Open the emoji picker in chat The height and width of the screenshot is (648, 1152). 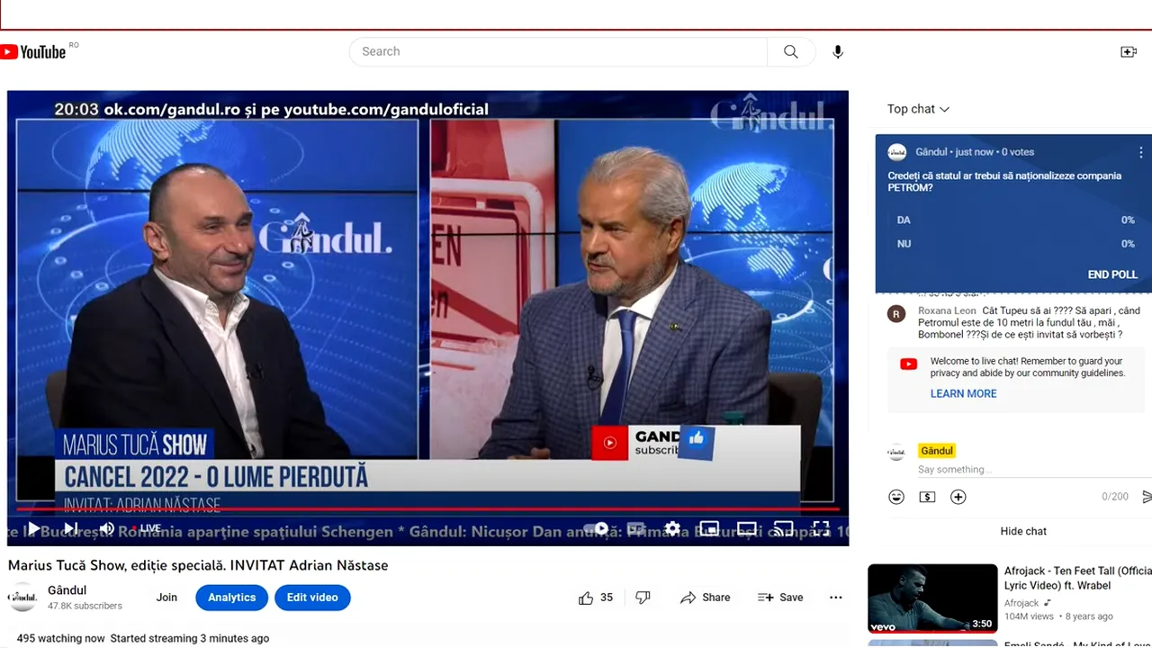[x=896, y=496]
